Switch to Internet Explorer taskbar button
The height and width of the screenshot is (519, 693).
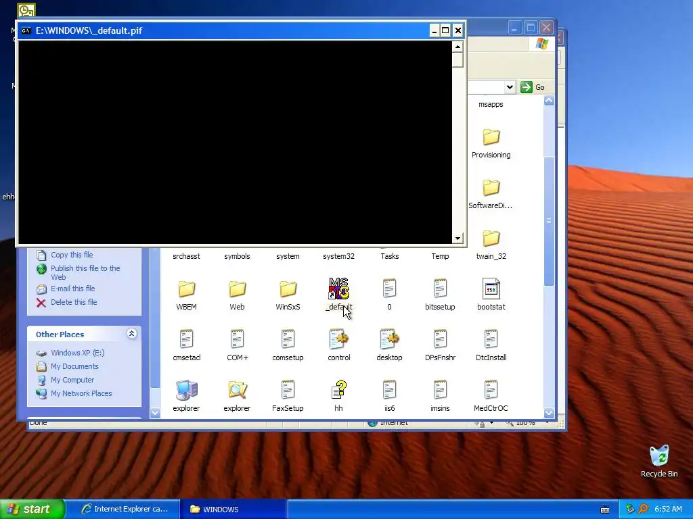coord(125,509)
